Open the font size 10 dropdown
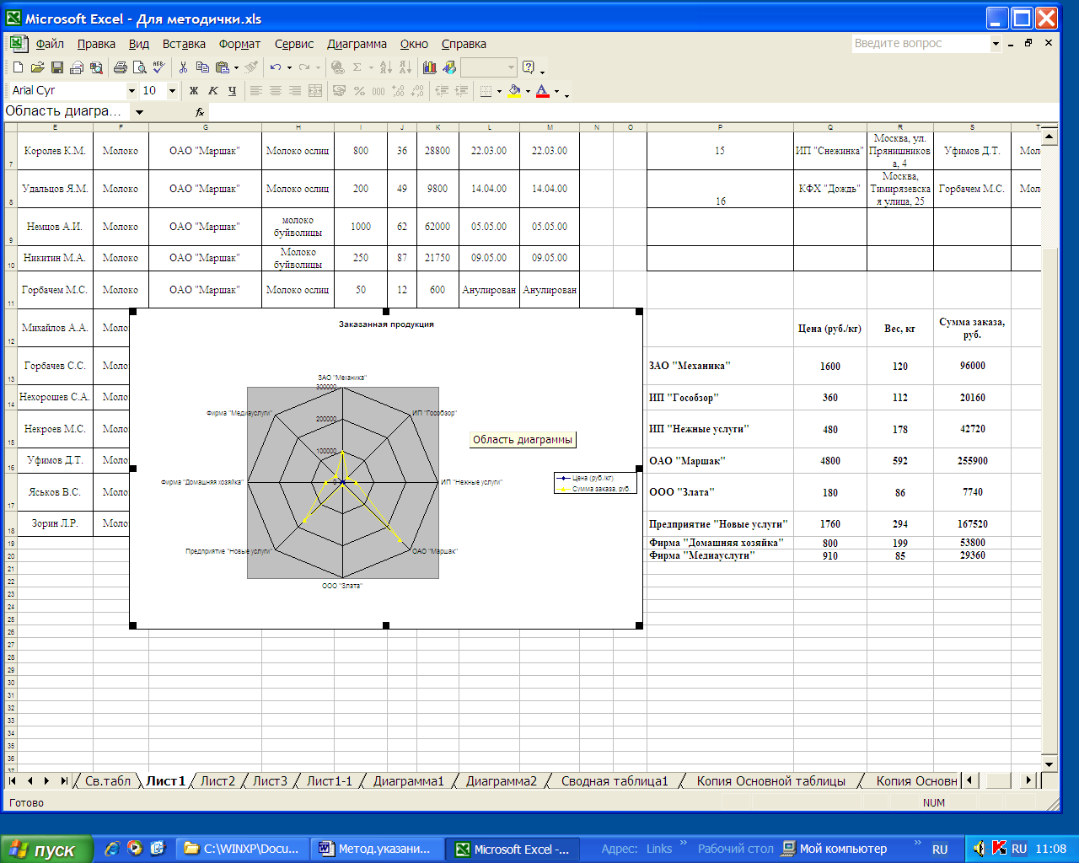 coord(172,90)
